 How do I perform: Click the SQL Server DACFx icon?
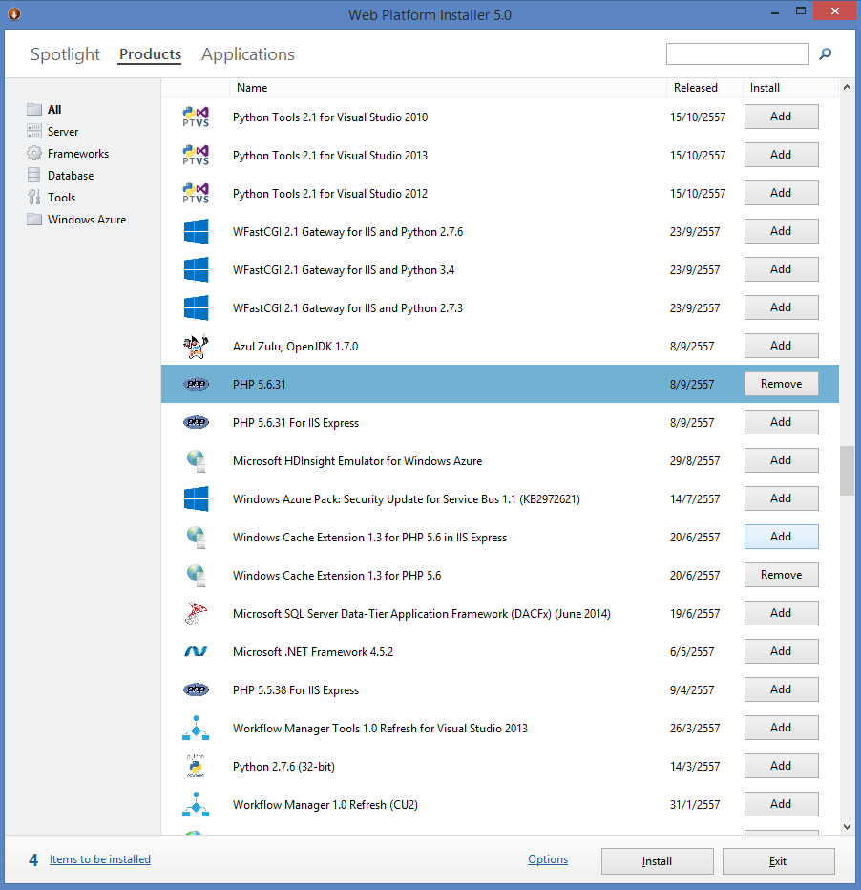(196, 614)
